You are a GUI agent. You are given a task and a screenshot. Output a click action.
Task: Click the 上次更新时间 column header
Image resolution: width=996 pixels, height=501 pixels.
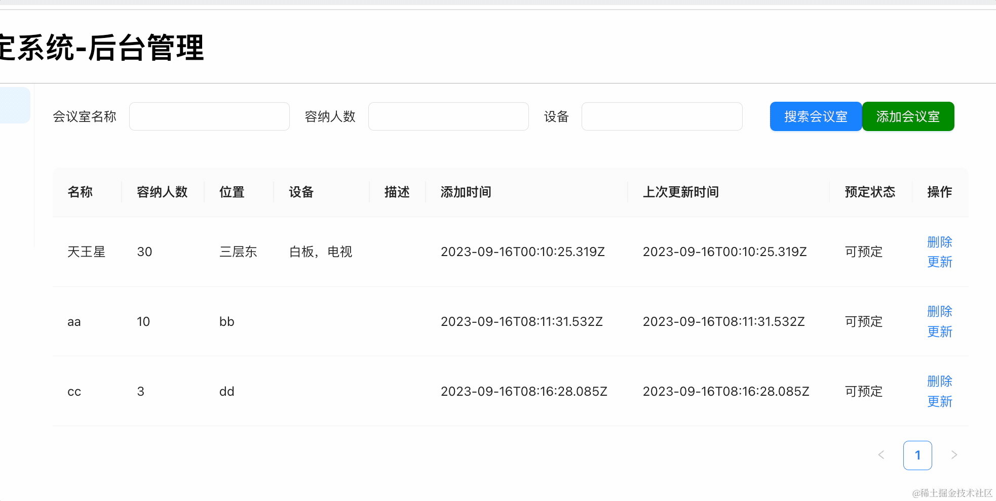click(x=680, y=192)
